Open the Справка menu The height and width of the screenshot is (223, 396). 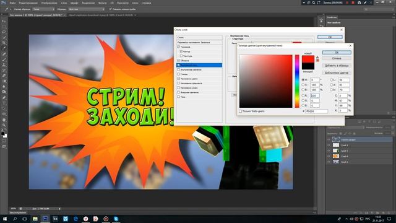pyautogui.click(x=146, y=3)
